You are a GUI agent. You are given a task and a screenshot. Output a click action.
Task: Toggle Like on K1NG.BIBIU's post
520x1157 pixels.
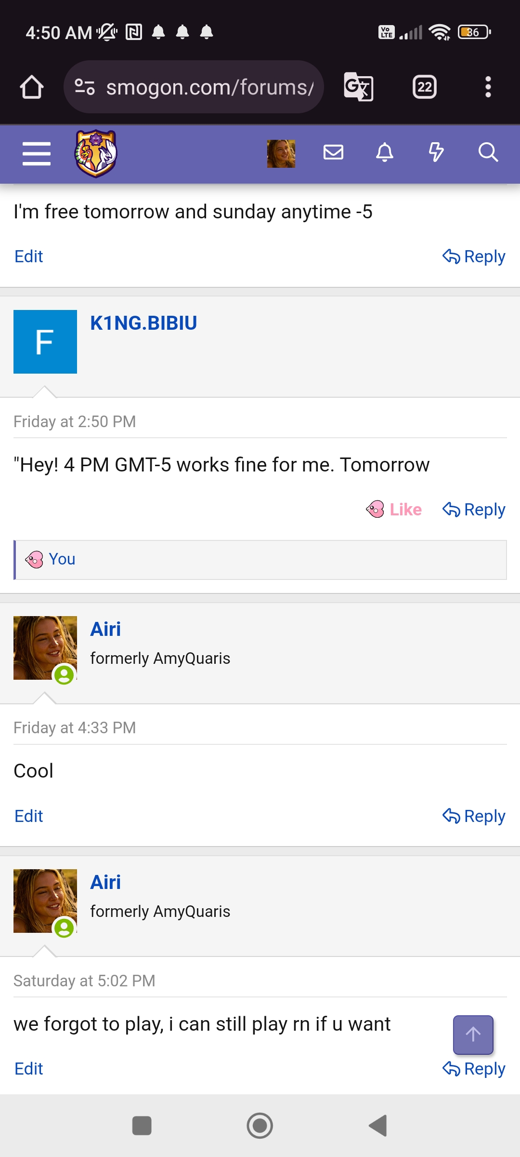click(x=394, y=510)
